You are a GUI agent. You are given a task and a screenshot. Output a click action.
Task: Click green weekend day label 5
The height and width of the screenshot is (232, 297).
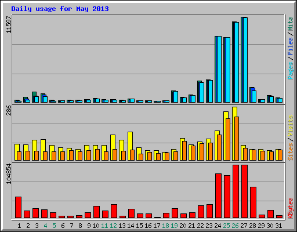pos(54,226)
